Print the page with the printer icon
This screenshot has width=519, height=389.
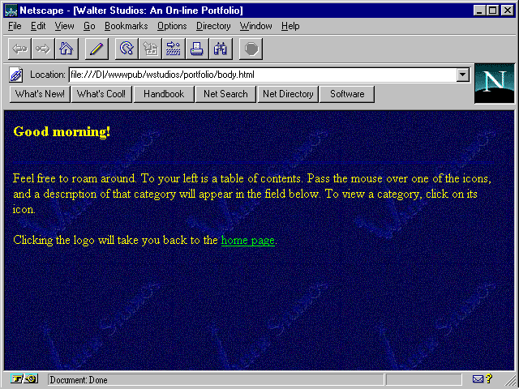coord(197,49)
